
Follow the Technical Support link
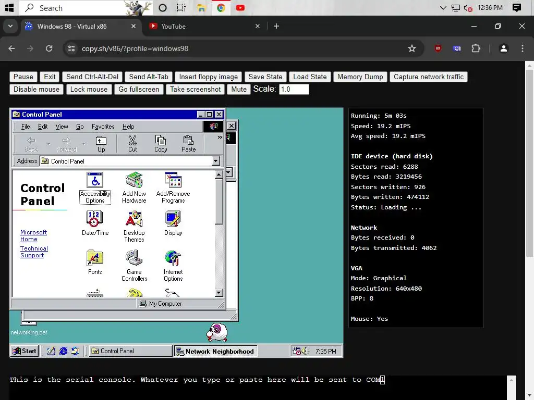point(34,252)
